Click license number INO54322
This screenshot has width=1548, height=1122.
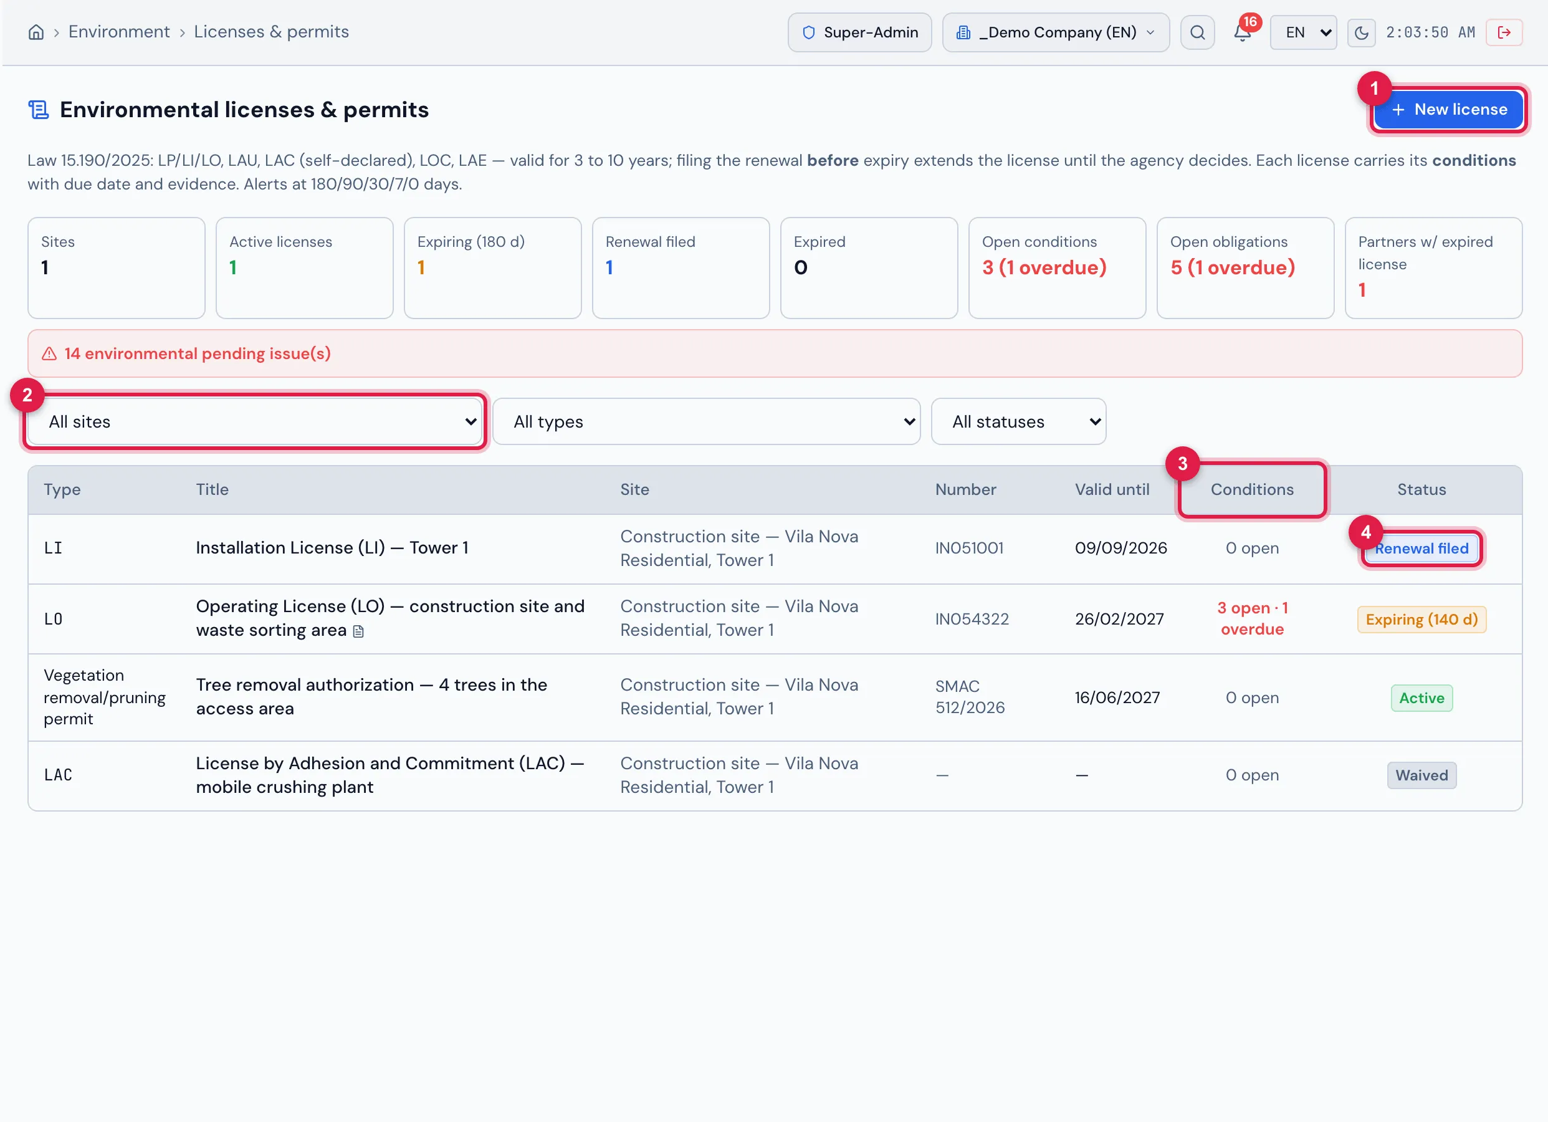972,620
